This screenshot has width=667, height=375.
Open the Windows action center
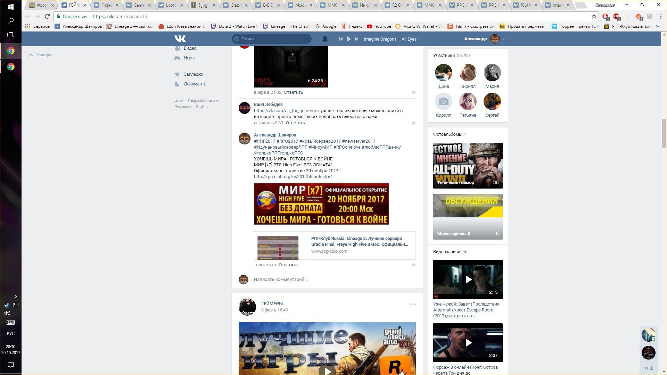pos(10,365)
